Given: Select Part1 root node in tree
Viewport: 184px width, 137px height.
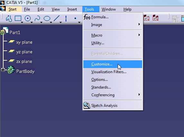Looking at the screenshot, I should coord(15,32).
